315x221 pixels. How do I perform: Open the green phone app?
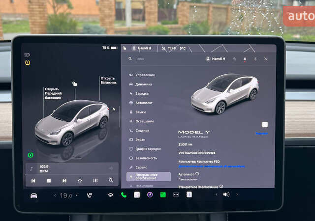pos(124,195)
